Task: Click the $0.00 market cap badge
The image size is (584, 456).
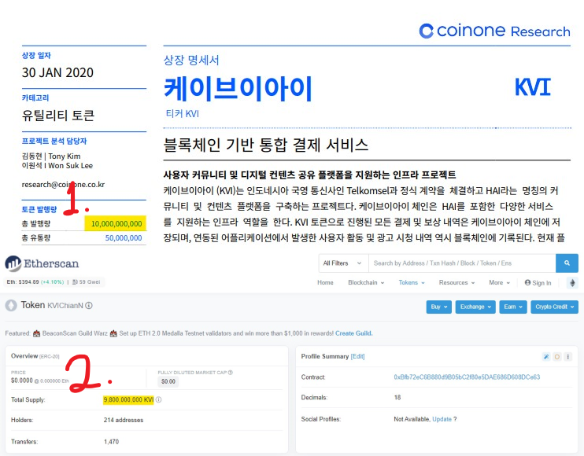Action: click(x=168, y=381)
